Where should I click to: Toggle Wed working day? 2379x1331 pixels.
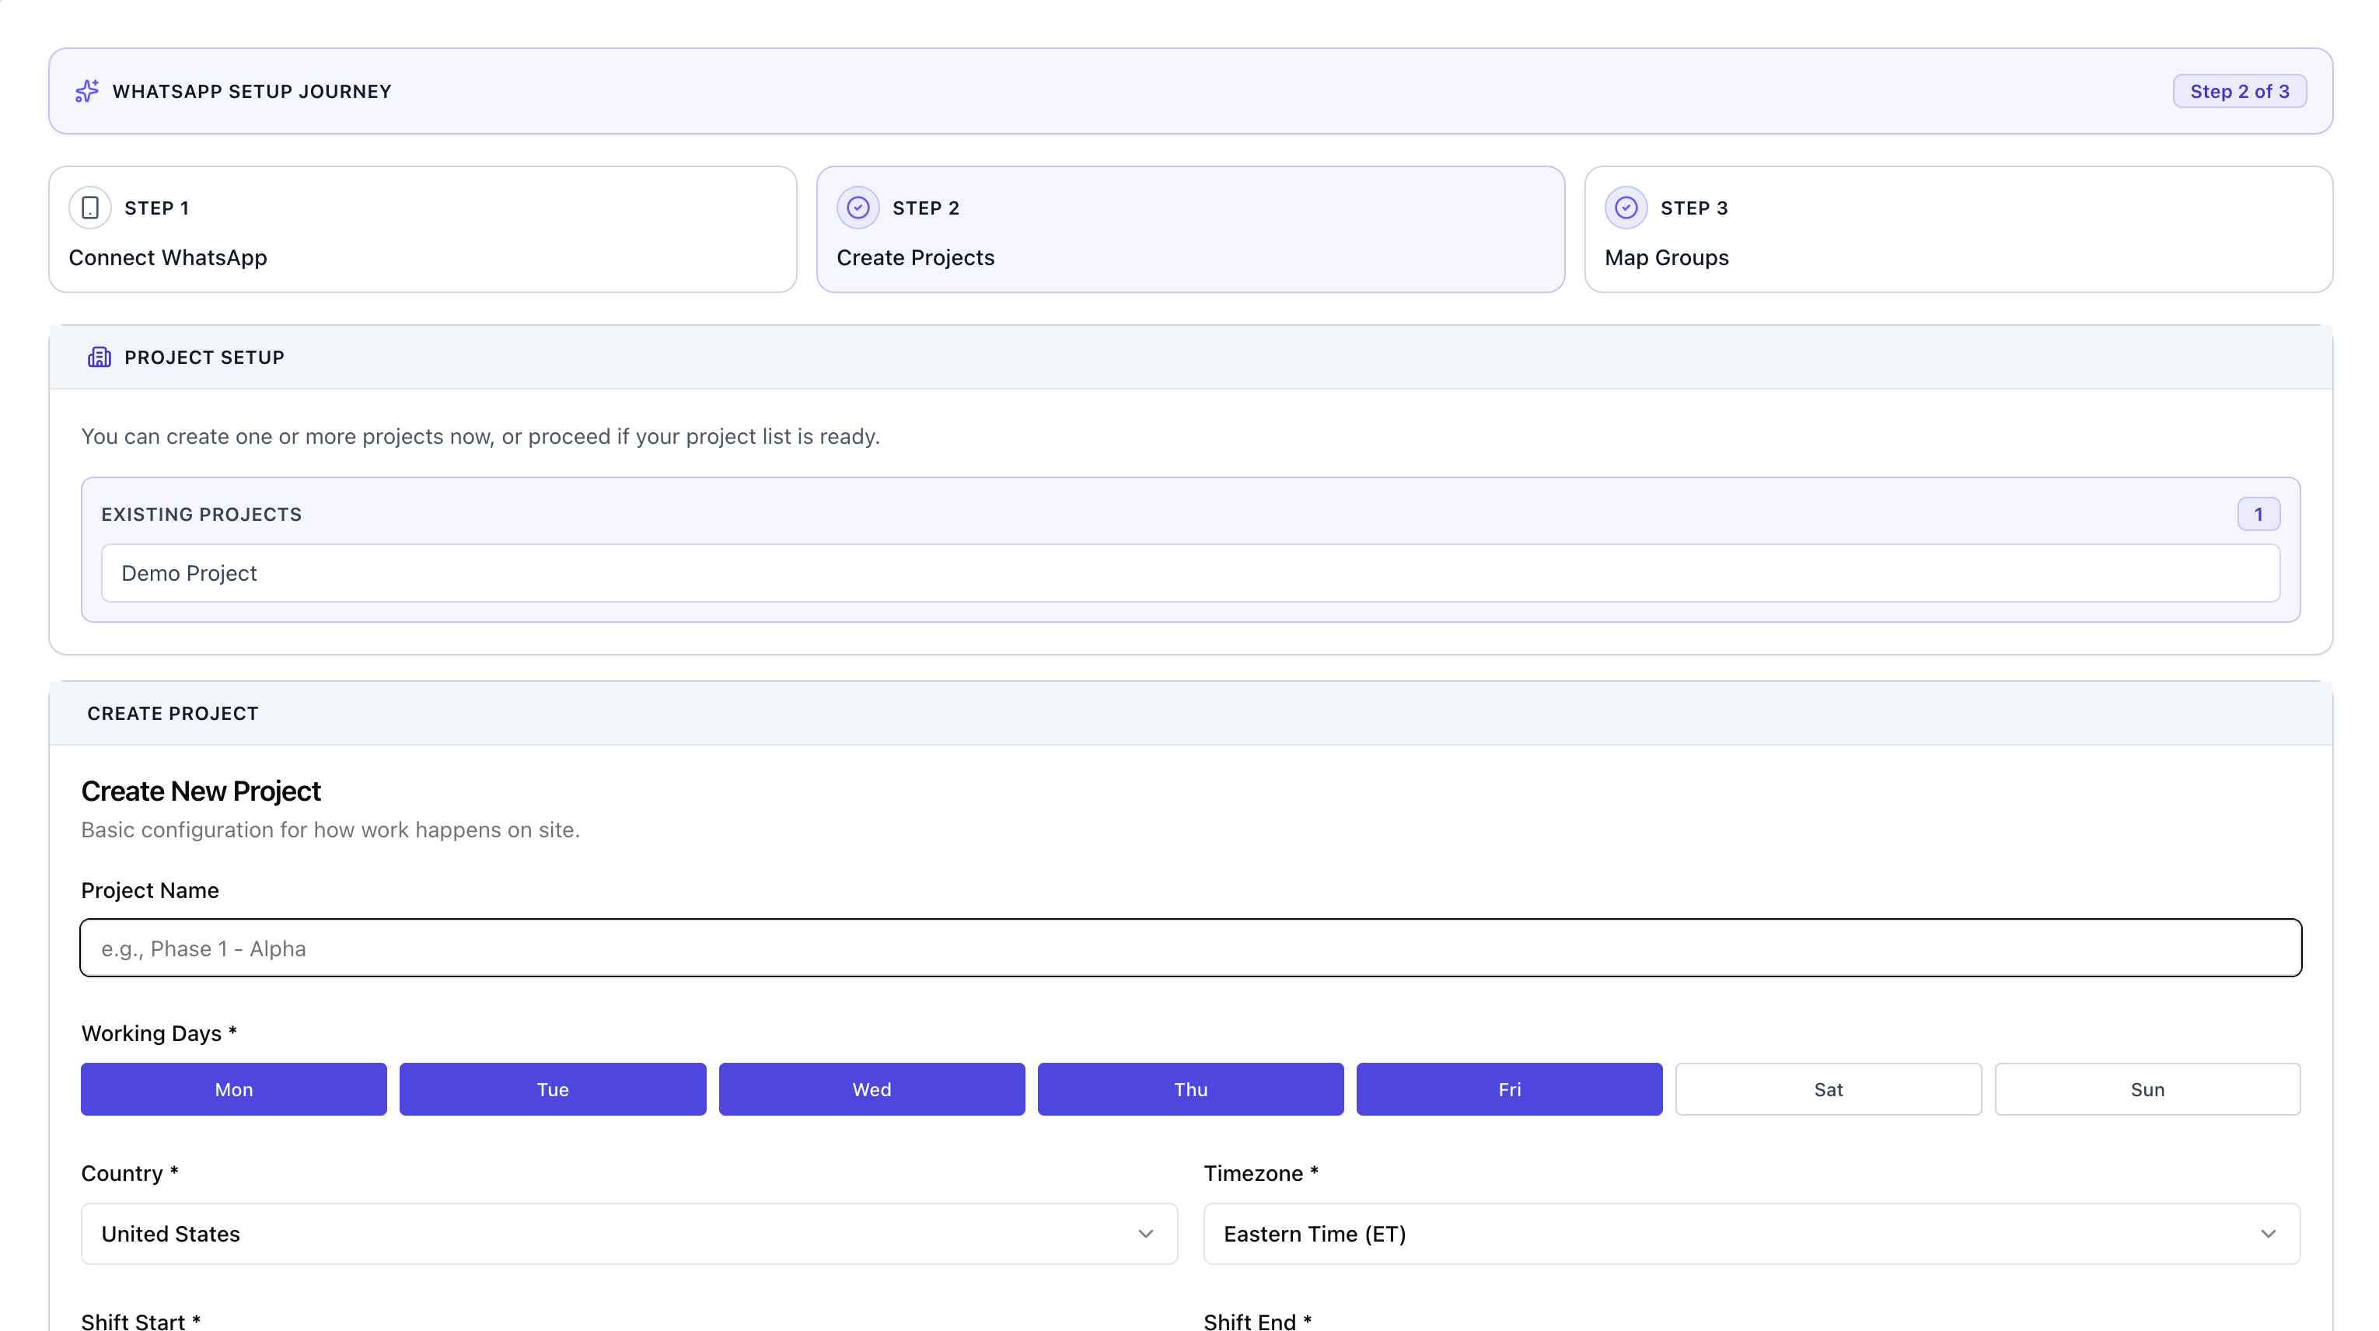[872, 1089]
